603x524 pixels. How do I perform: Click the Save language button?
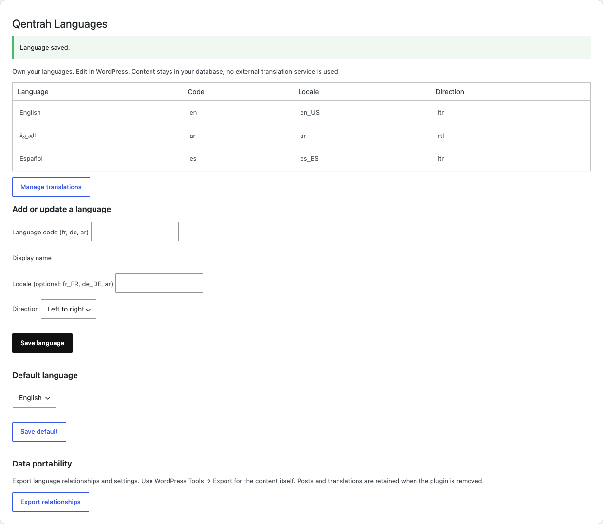42,343
